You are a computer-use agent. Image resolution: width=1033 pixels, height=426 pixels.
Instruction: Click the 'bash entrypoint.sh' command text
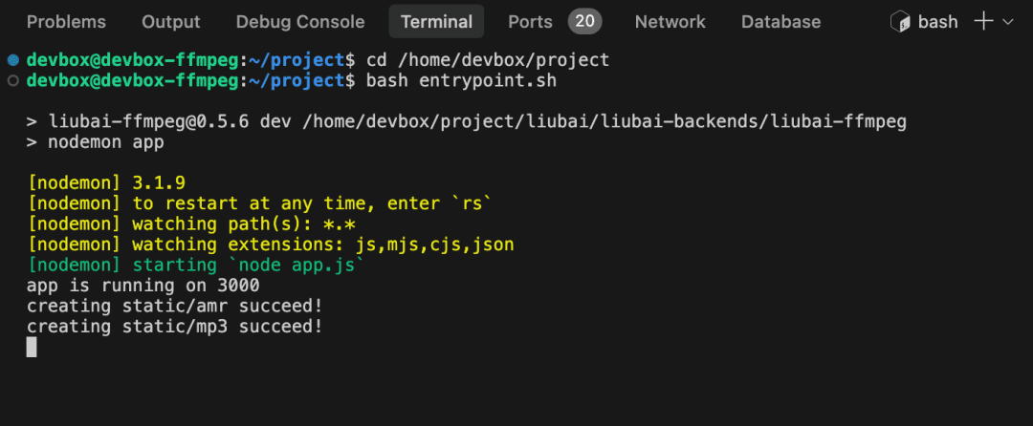coord(461,81)
